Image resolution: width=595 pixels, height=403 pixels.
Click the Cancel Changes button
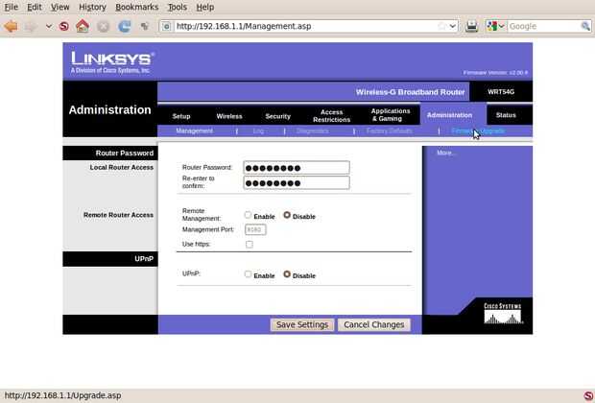374,325
